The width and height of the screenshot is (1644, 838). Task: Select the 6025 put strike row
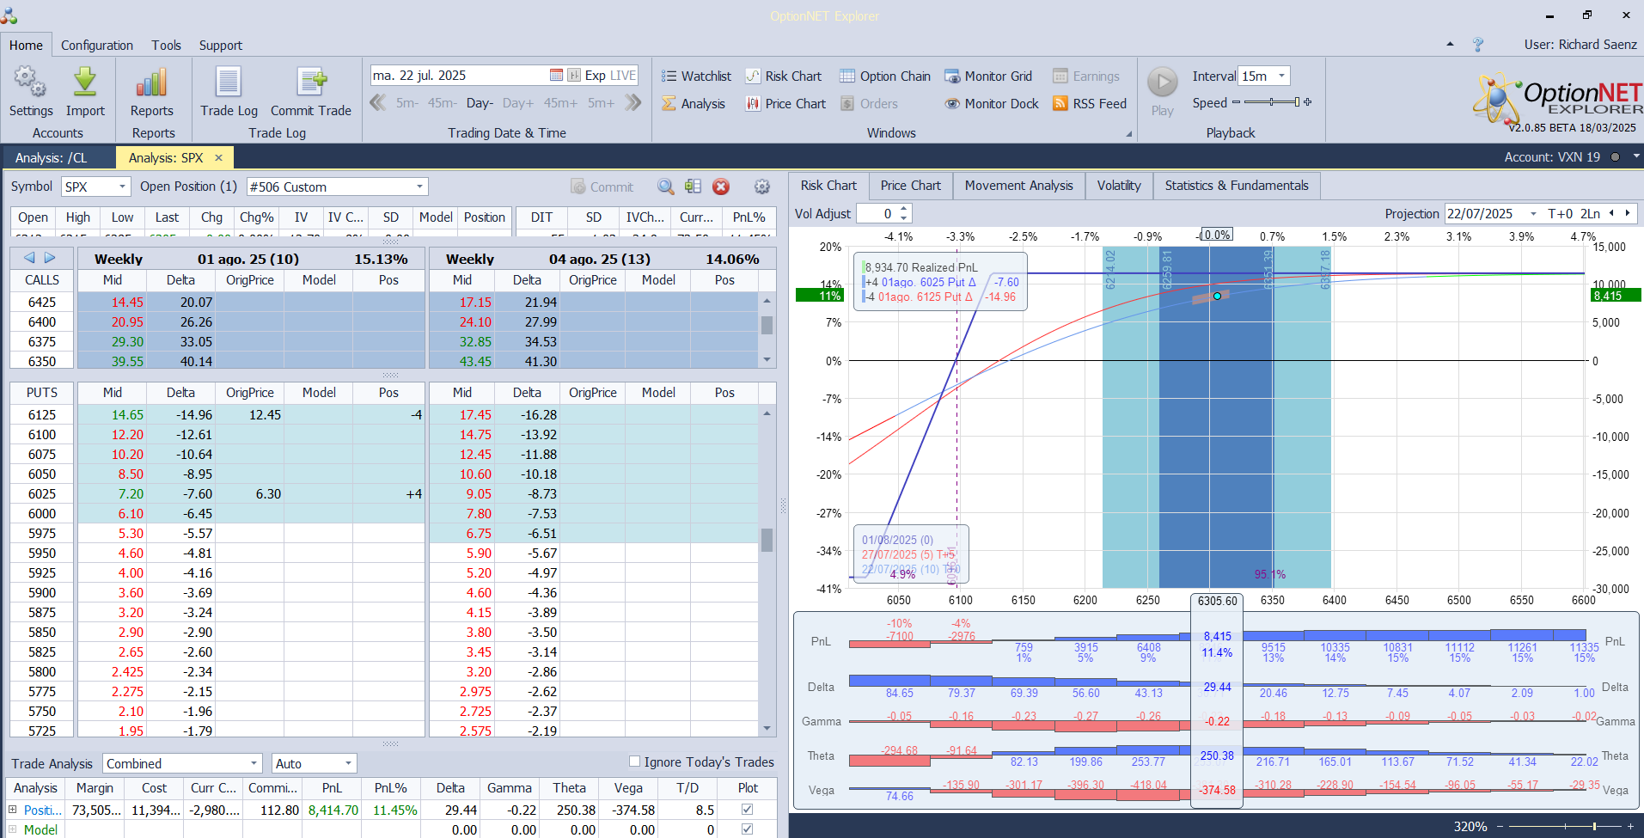(x=217, y=494)
